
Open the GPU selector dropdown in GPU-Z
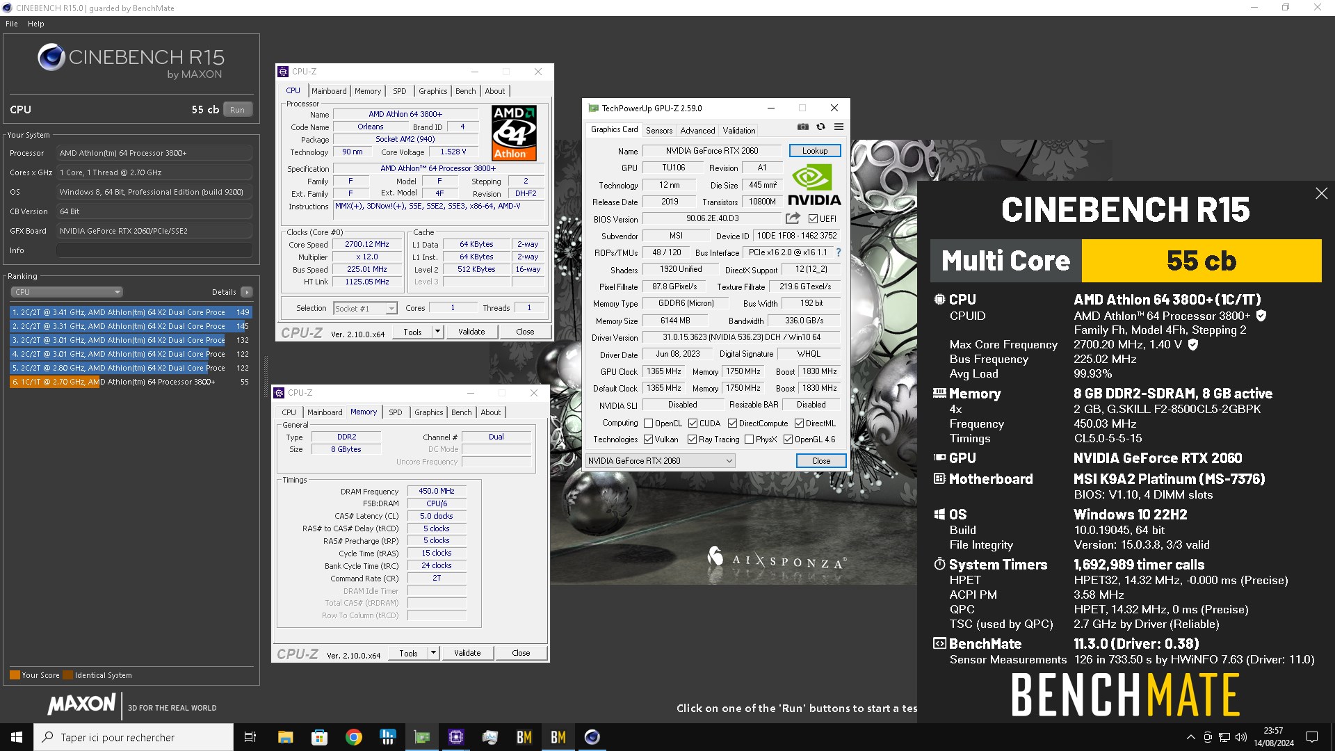point(660,460)
